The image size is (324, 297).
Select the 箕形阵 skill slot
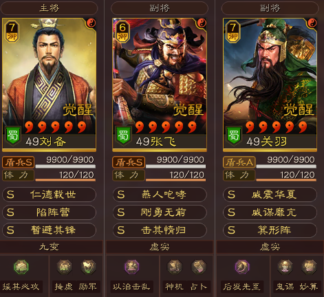click(270, 230)
